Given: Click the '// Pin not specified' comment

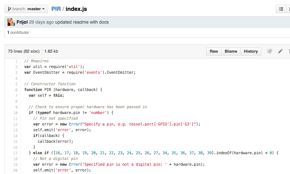Looking at the screenshot, I should click(55, 118).
